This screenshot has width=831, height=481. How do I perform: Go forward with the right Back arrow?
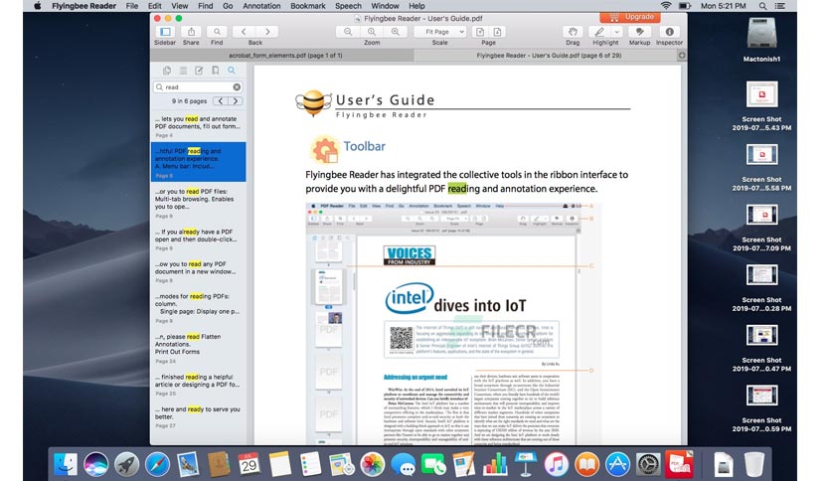coord(267,32)
